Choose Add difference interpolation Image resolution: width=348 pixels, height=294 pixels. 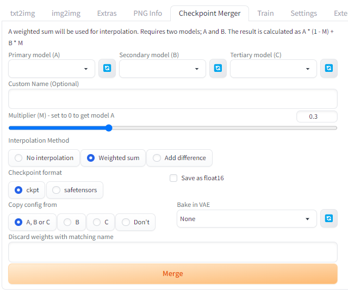coord(179,158)
